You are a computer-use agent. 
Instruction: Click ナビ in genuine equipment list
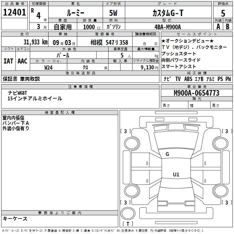point(167,79)
